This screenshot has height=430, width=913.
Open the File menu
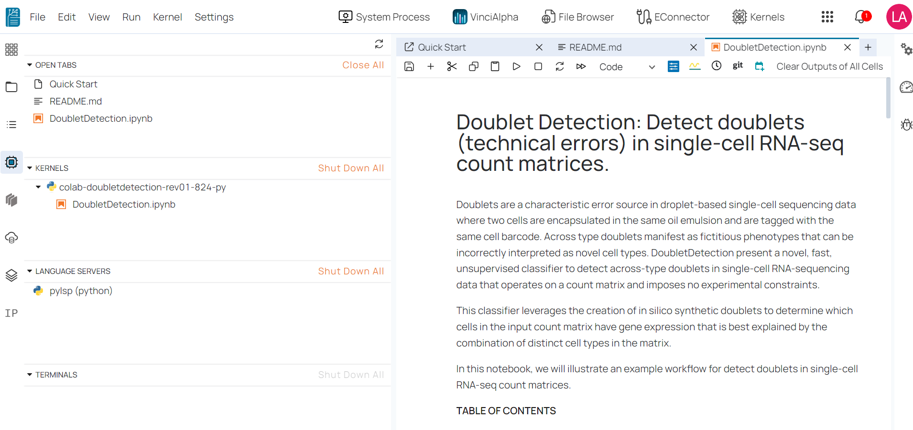click(37, 17)
